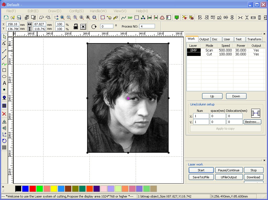The image size is (268, 200).
Task: Select the BMP layer row
Action: point(193,50)
